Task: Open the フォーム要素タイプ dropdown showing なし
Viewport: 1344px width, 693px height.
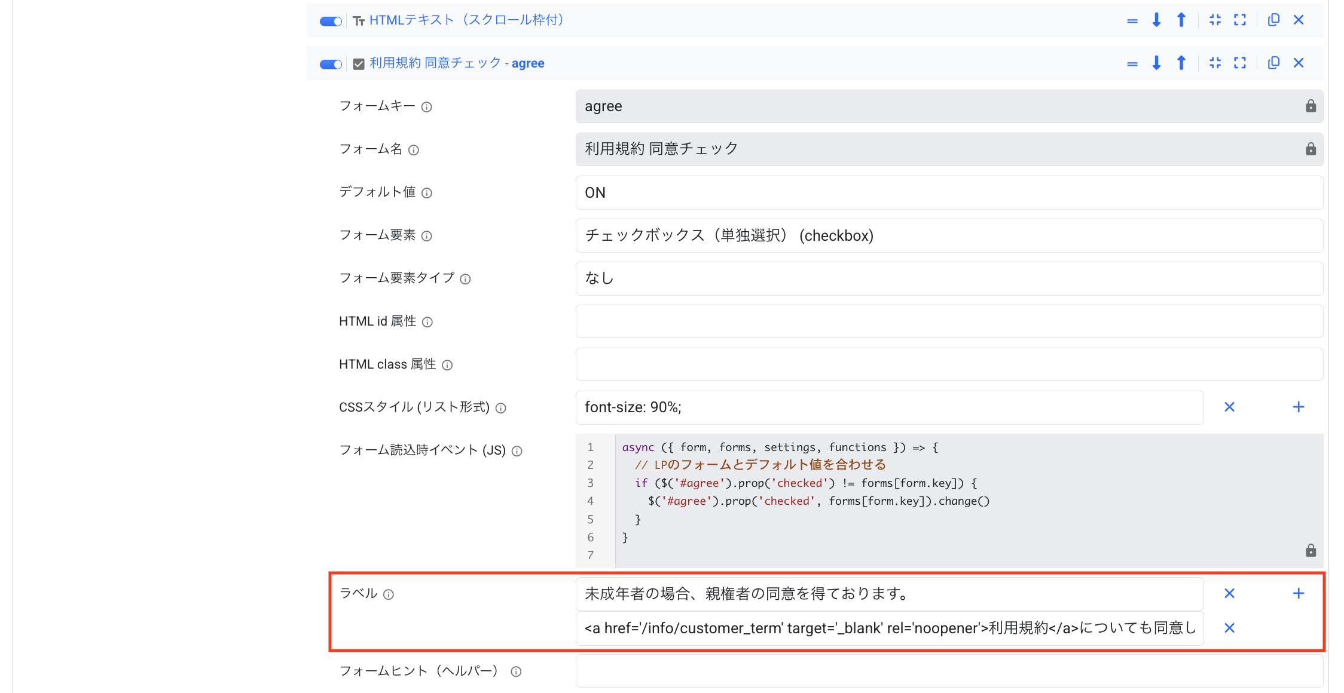Action: [x=949, y=278]
